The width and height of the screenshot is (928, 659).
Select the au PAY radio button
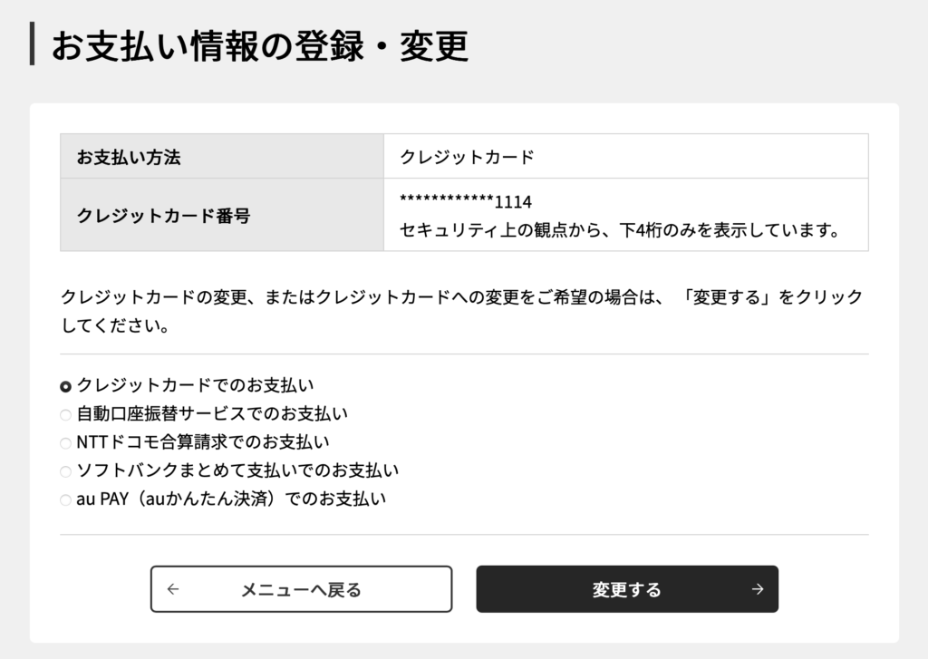point(65,499)
